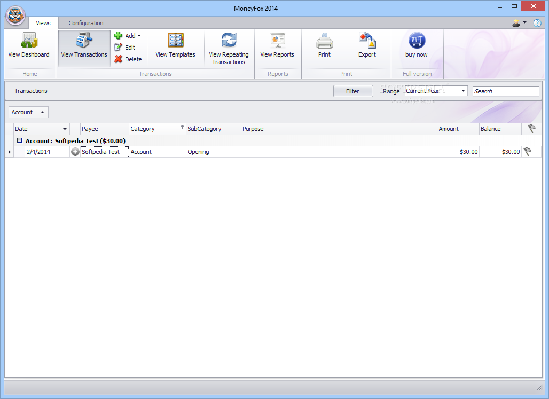
Task: Select View Transactions button
Action: coord(84,48)
